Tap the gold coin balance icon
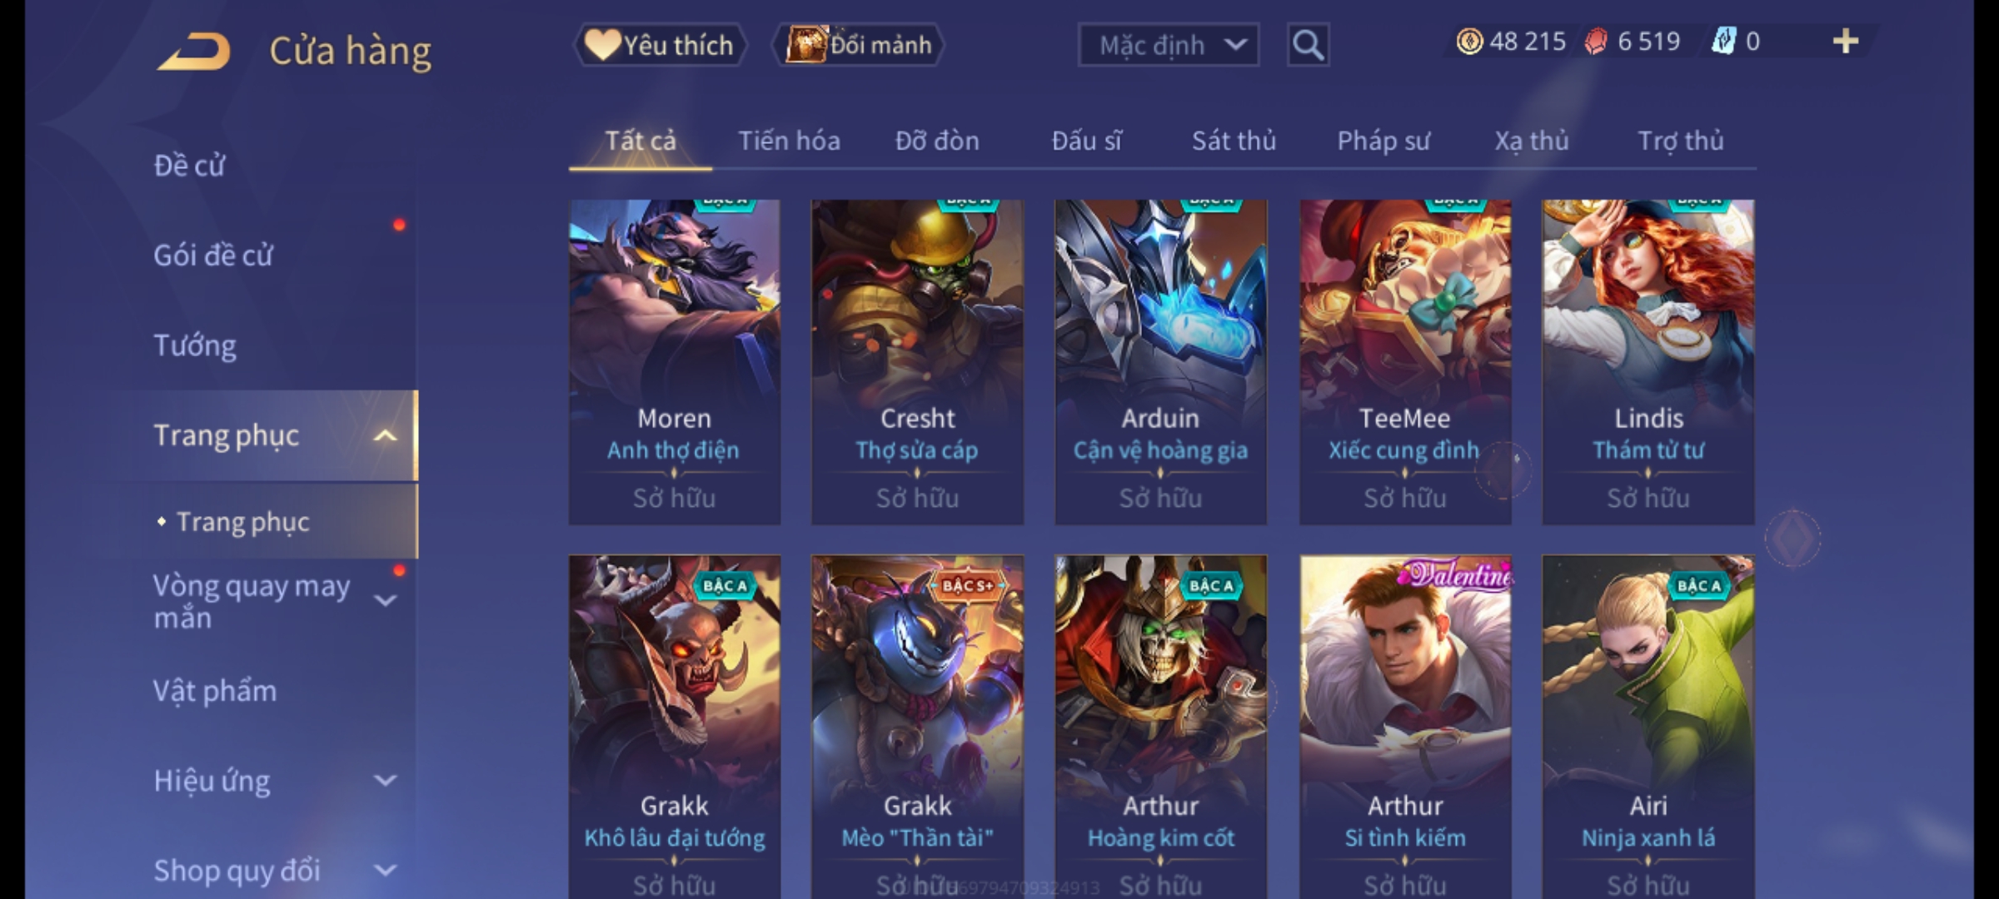This screenshot has height=899, width=1999. [x=1469, y=42]
